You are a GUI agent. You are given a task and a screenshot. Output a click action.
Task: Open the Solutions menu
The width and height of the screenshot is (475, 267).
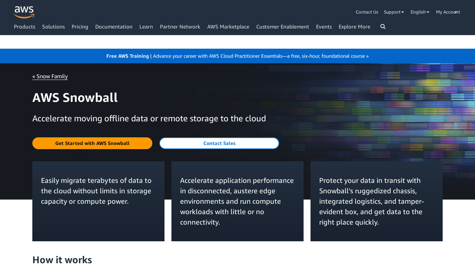tap(54, 27)
